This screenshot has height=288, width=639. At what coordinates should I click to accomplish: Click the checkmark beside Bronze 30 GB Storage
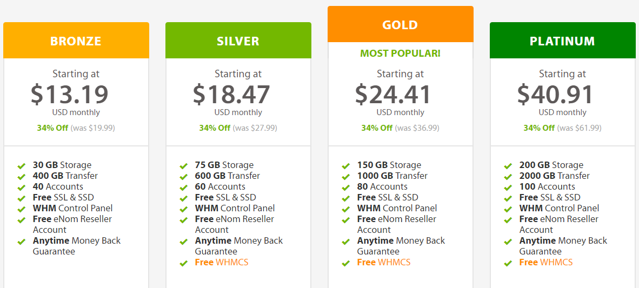pyautogui.click(x=22, y=166)
